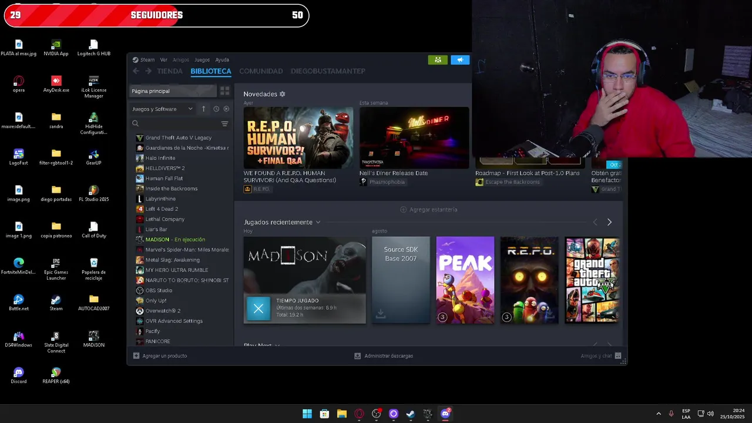Open Steam from the taskbar
The width and height of the screenshot is (752, 423).
point(411,414)
